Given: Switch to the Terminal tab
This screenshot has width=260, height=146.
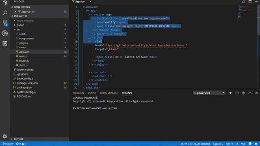Looking at the screenshot, I should (127, 93).
